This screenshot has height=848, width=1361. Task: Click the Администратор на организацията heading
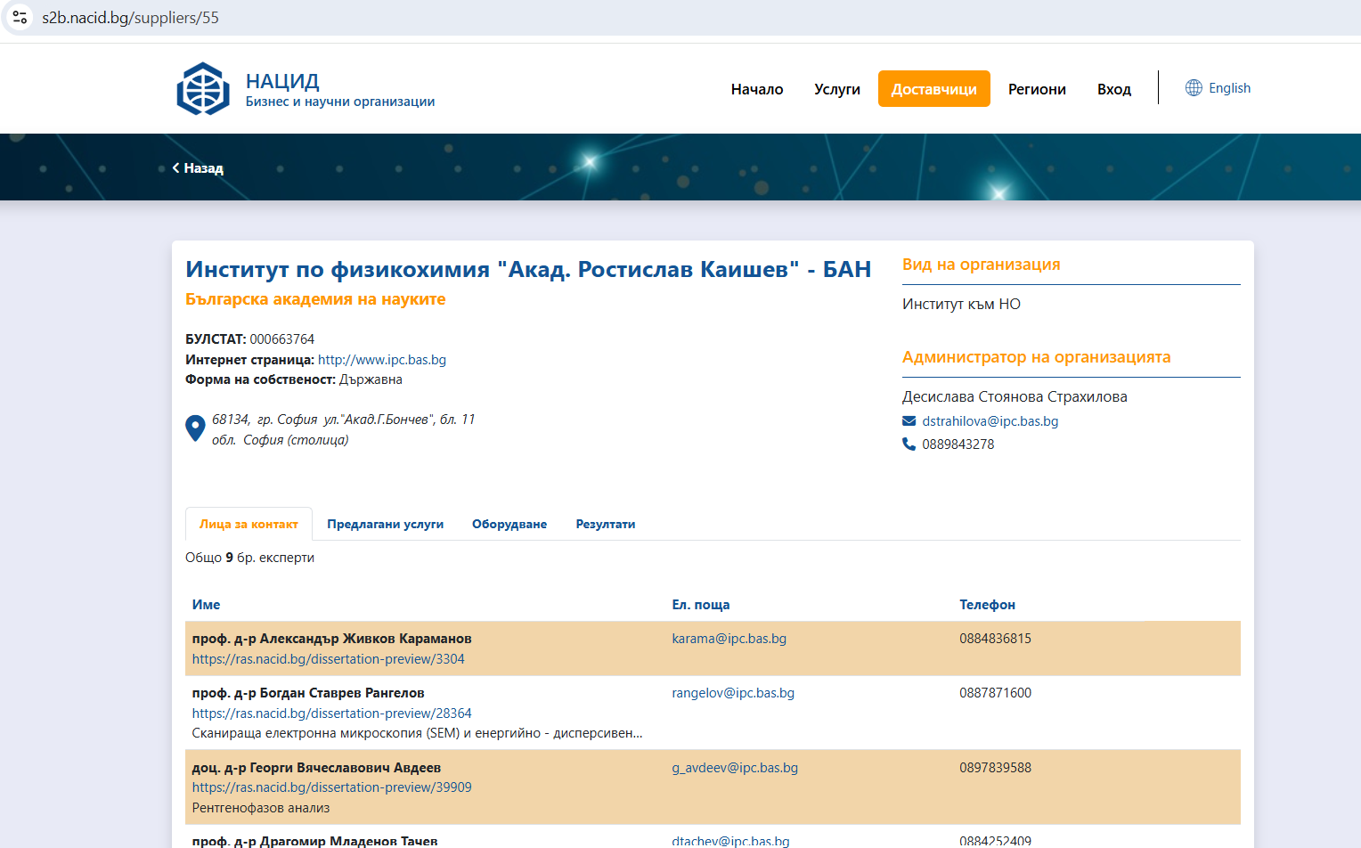point(1036,357)
